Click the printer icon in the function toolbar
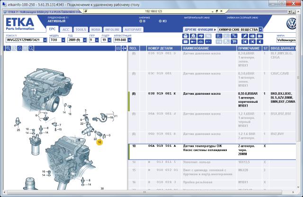Screen dimensions: 303x197 (x=186, y=36)
